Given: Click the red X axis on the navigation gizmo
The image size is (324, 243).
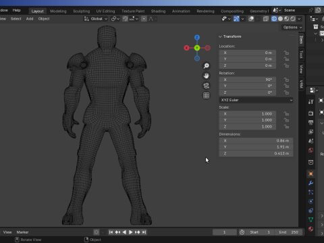Looking at the screenshot, I should click(x=186, y=48).
